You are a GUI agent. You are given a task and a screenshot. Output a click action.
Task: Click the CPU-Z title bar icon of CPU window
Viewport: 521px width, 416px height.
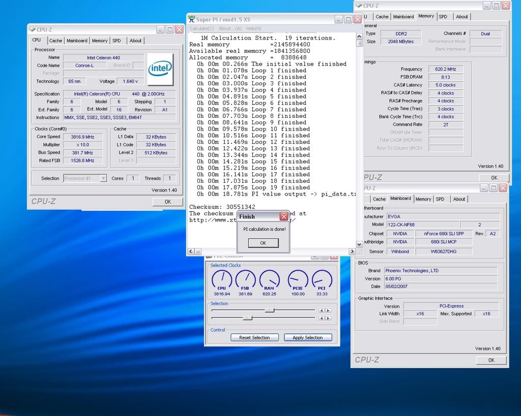pos(32,29)
